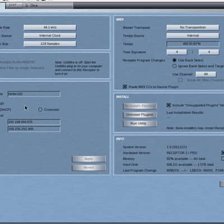Click the 255.255 subnet mask field

coord(34,129)
